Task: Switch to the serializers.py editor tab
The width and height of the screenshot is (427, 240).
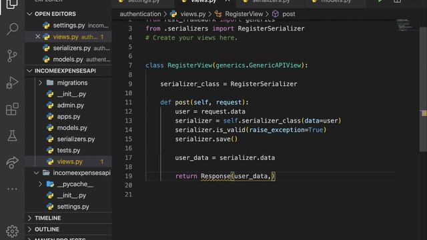Action: [x=270, y=2]
